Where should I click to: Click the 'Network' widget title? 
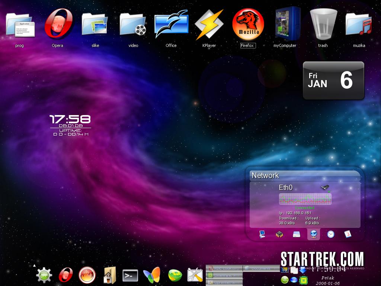[265, 175]
